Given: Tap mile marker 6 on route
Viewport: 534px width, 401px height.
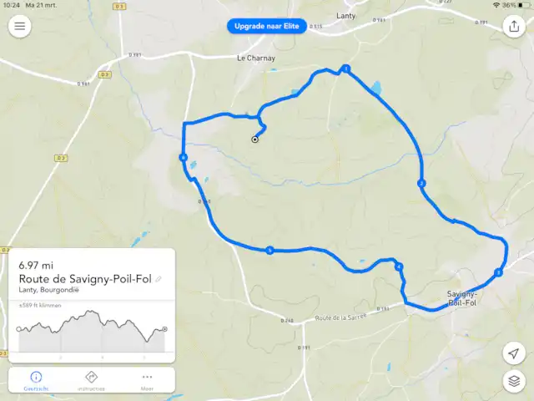Looking at the screenshot, I should click(184, 158).
